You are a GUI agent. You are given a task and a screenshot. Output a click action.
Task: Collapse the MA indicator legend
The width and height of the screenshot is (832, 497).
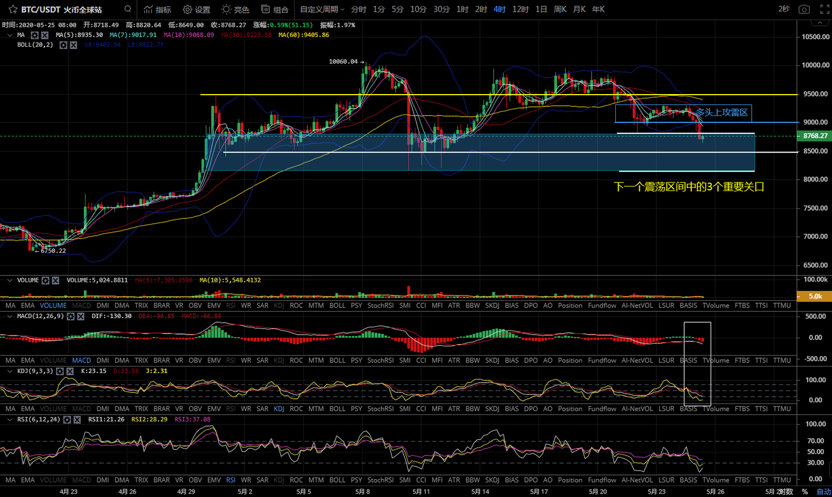pos(10,35)
